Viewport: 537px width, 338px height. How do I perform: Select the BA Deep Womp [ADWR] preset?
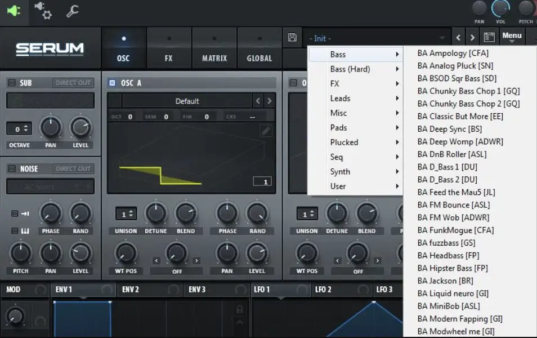pyautogui.click(x=460, y=141)
